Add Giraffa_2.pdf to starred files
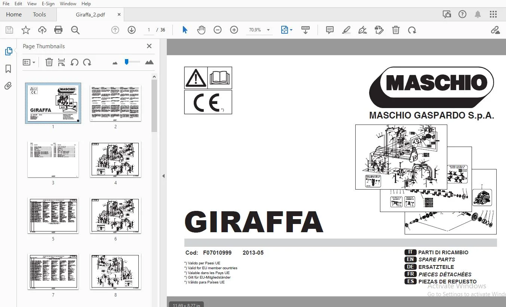 [26, 30]
